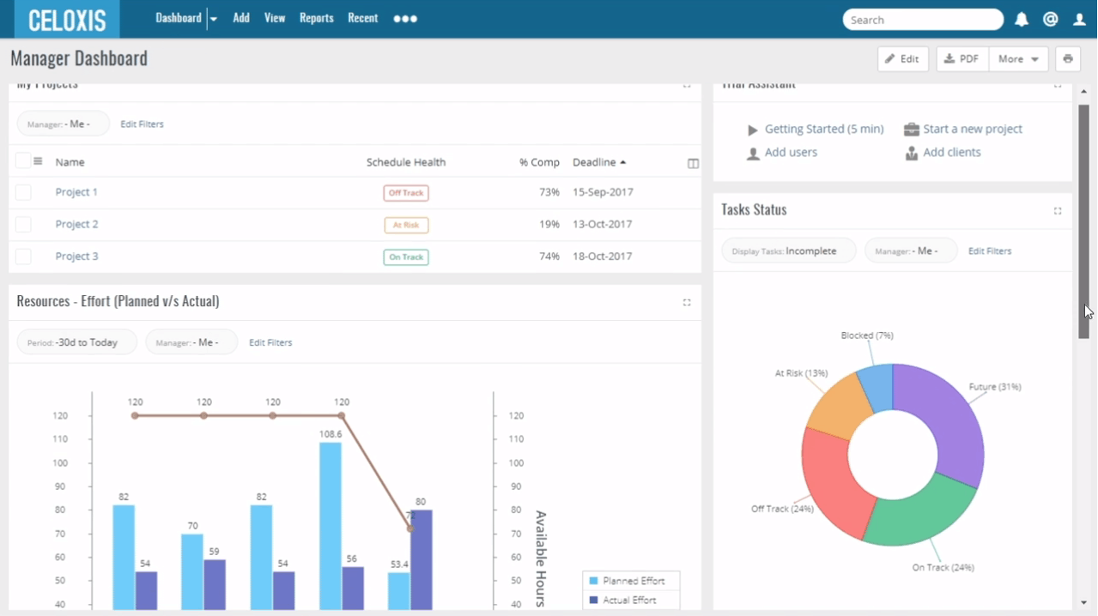Maximize the Resources Effort widget
1098x616 pixels.
pyautogui.click(x=687, y=302)
